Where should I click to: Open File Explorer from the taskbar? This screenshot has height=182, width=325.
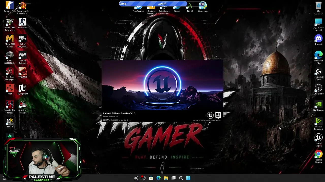coord(166,178)
